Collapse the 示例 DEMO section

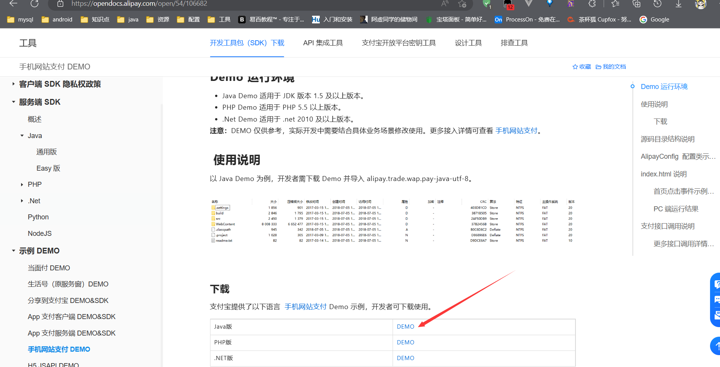pyautogui.click(x=13, y=251)
